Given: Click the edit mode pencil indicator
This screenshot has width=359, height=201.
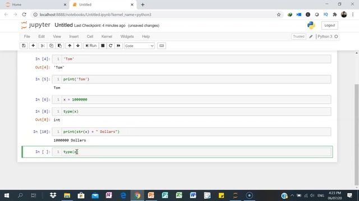Looking at the screenshot, I should coord(311,36).
